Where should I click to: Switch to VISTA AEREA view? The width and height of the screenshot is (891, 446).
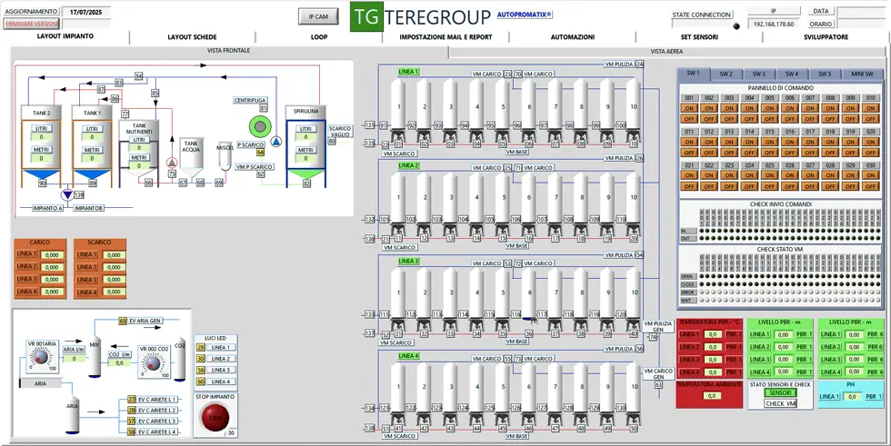point(666,52)
